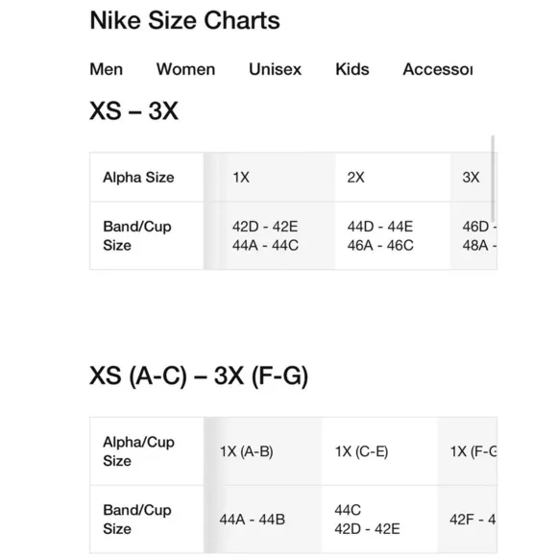The image size is (557, 557).
Task: Go to the Accessories tab
Action: tap(437, 69)
